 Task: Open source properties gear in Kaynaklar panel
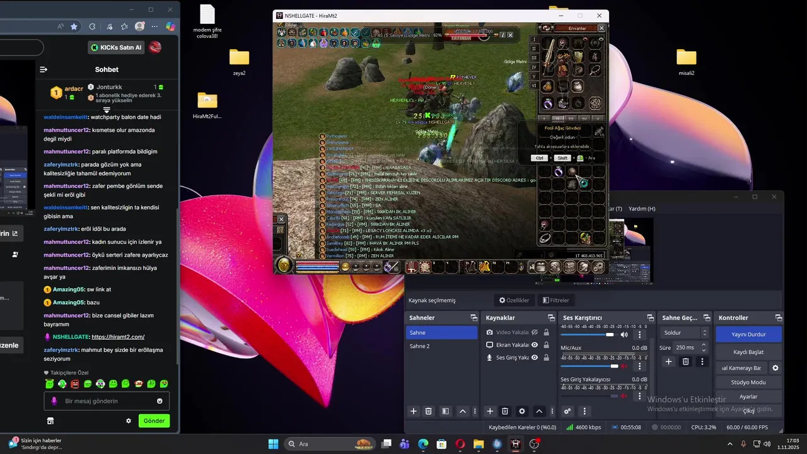tap(522, 411)
